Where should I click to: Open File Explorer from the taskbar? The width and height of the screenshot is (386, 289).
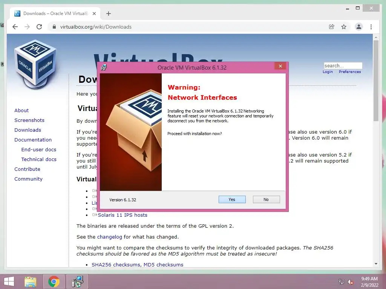tap(31, 281)
